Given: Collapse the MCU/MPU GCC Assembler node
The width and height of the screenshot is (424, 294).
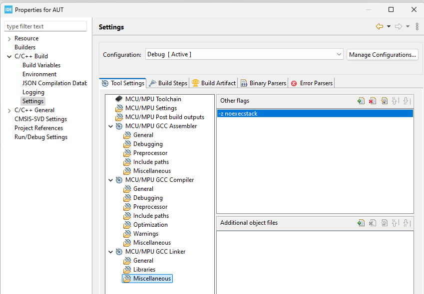Looking at the screenshot, I should click(x=110, y=126).
